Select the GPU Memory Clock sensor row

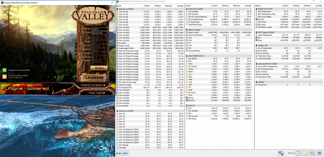point(289,27)
